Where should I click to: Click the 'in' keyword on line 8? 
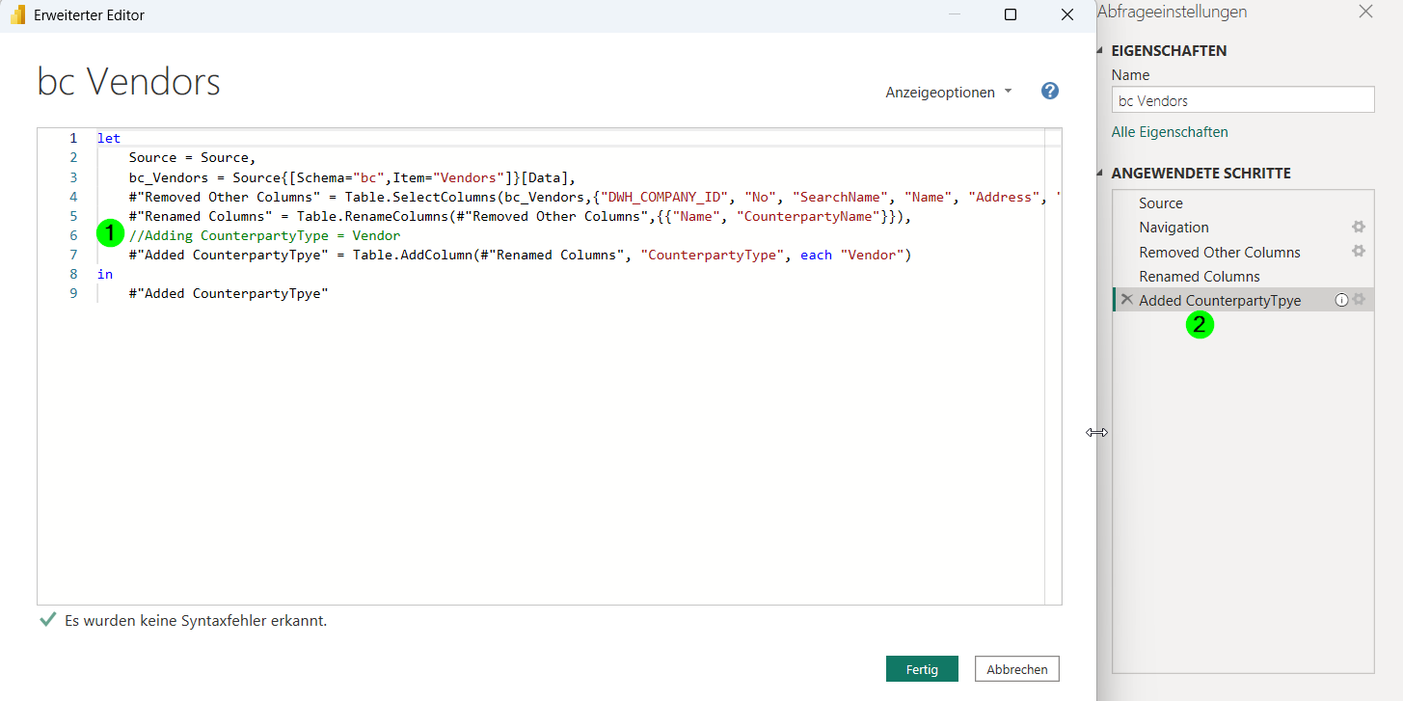pos(104,274)
